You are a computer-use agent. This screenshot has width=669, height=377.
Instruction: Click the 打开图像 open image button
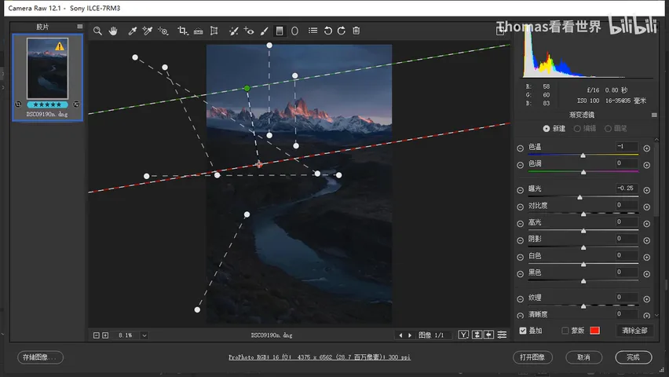coord(532,357)
